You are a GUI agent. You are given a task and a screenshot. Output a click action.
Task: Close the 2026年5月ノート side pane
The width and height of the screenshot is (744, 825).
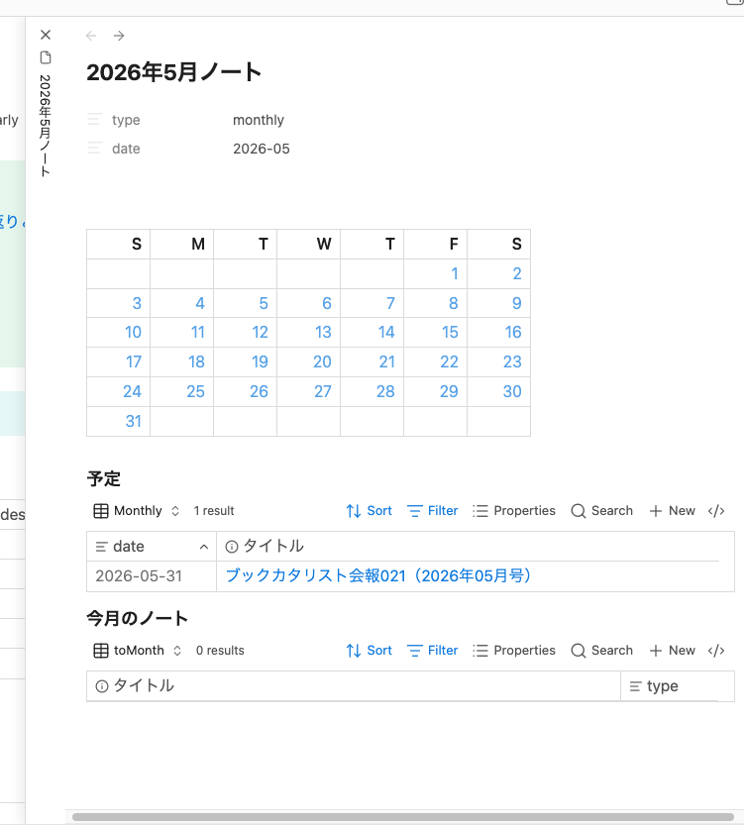46,35
